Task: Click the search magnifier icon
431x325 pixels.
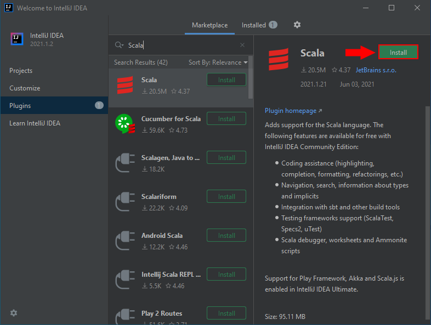Action: [119, 45]
